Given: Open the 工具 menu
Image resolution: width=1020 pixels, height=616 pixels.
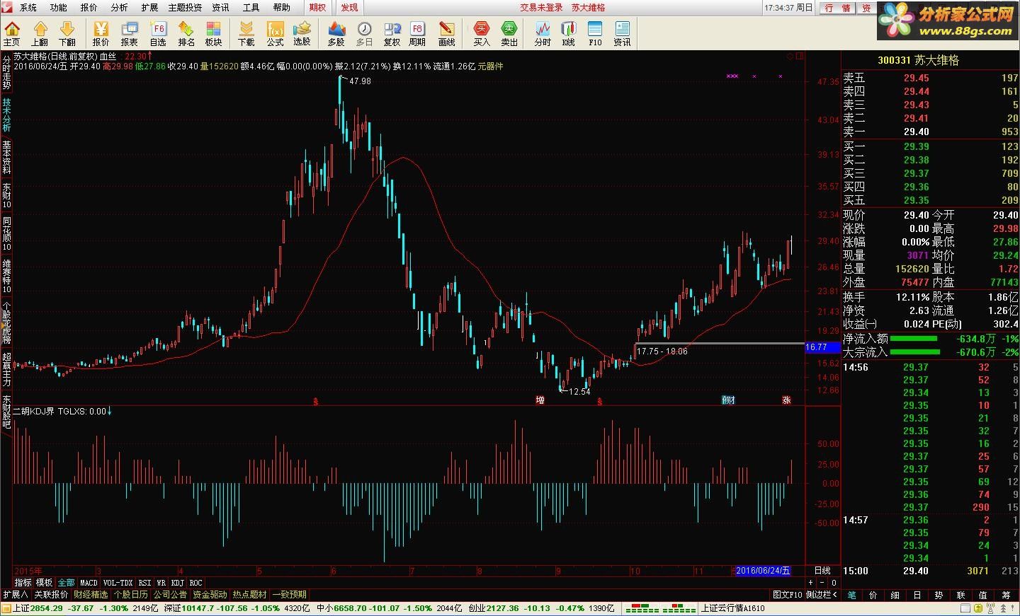Looking at the screenshot, I should point(251,7).
